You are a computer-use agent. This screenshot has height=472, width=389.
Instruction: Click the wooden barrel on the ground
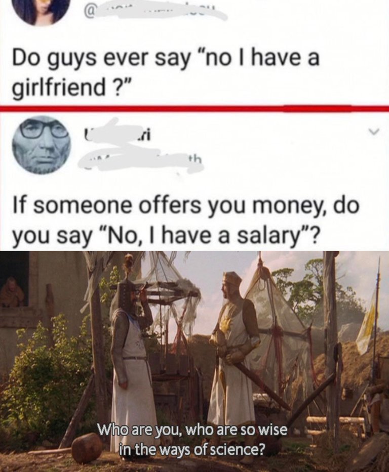[x=87, y=447]
